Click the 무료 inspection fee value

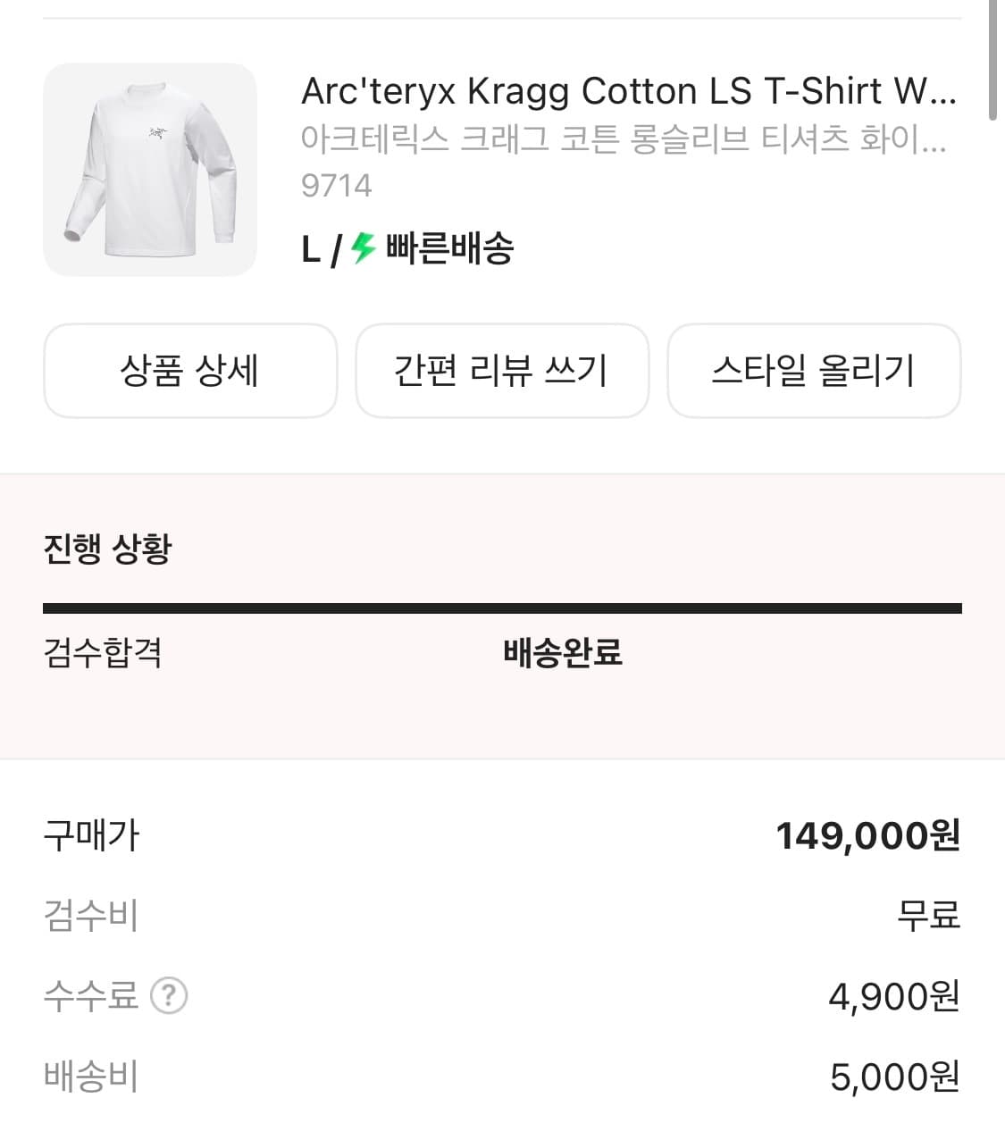pos(928,916)
